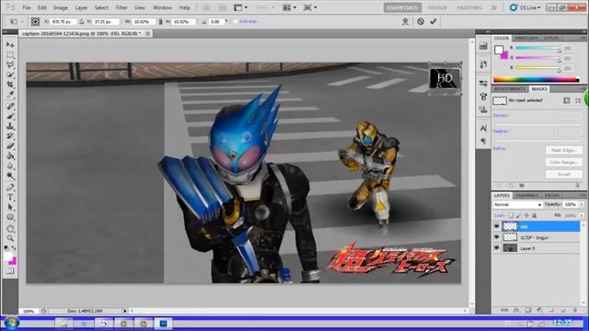Click the foreground color swatch in Color panel
This screenshot has height=331, width=589.
(499, 50)
